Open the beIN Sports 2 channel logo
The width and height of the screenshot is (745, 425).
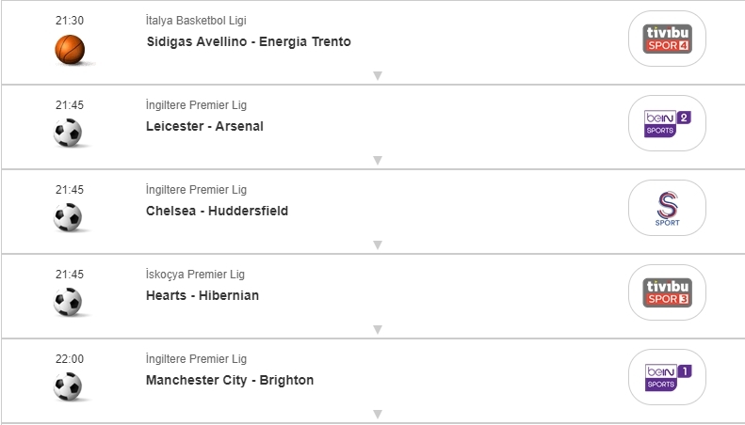(667, 123)
